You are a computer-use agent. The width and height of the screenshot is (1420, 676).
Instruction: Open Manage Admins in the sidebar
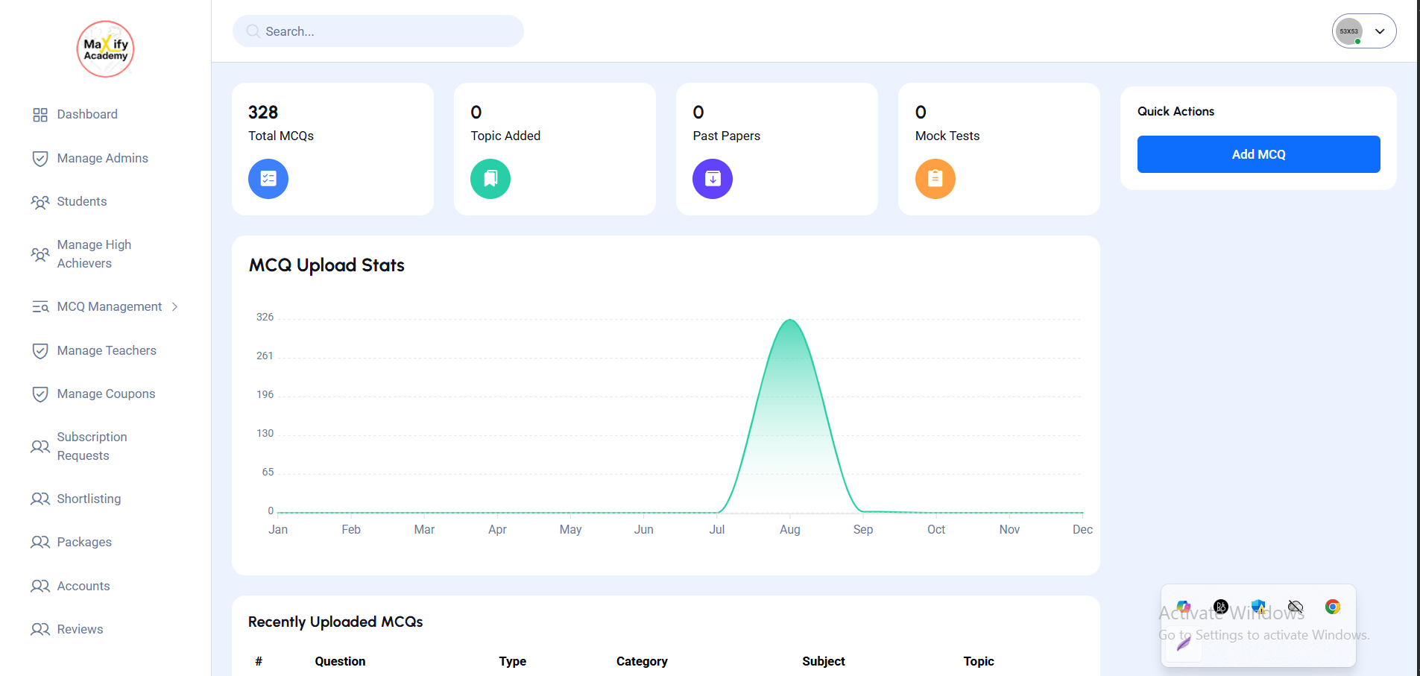102,158
